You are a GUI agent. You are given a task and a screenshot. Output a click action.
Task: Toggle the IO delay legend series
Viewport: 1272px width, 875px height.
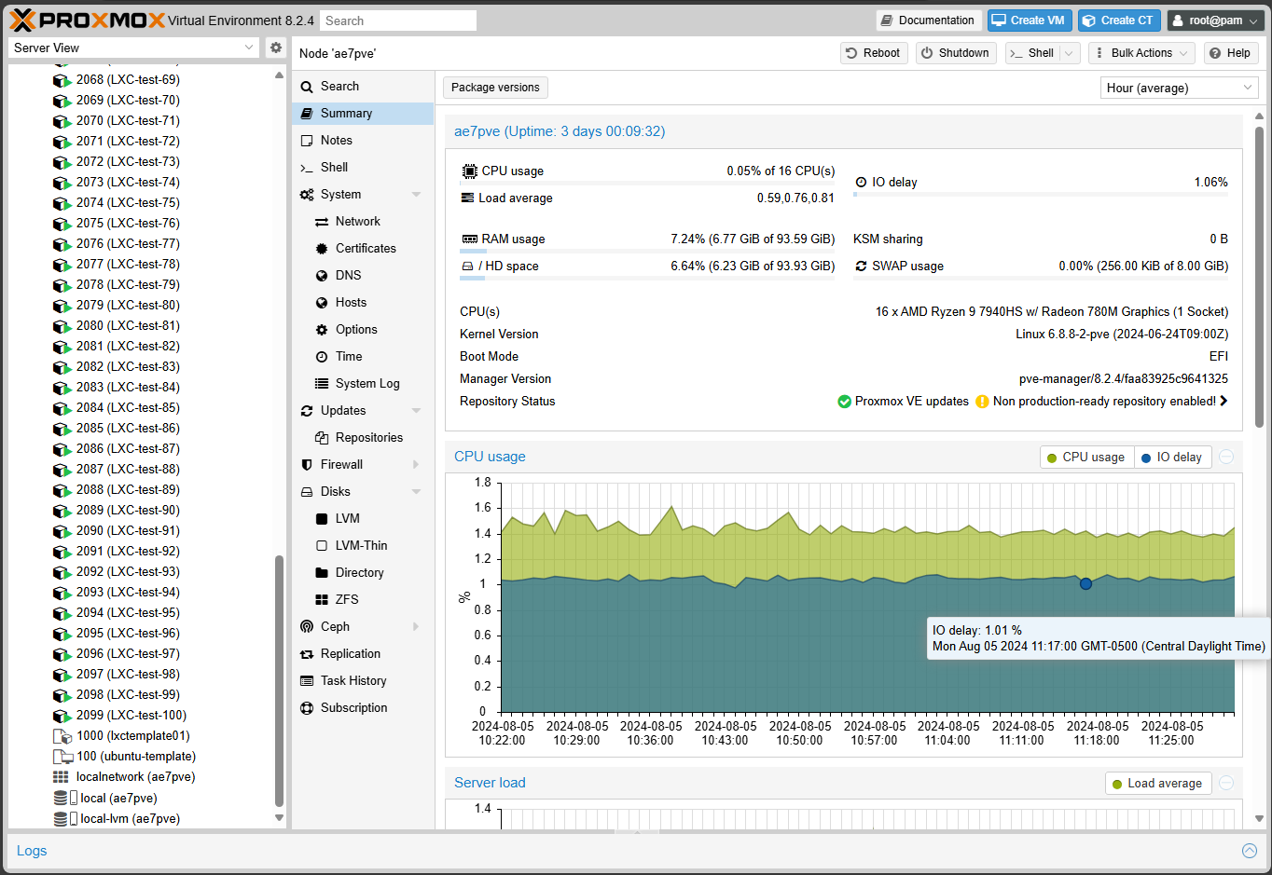point(1172,458)
